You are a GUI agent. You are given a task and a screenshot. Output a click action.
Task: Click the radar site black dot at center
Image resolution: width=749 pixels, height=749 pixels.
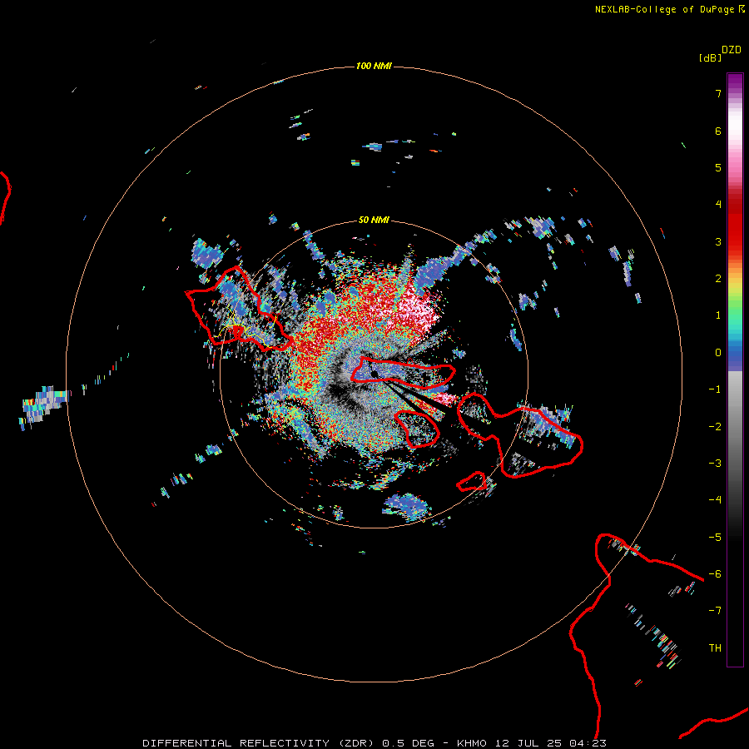374,374
